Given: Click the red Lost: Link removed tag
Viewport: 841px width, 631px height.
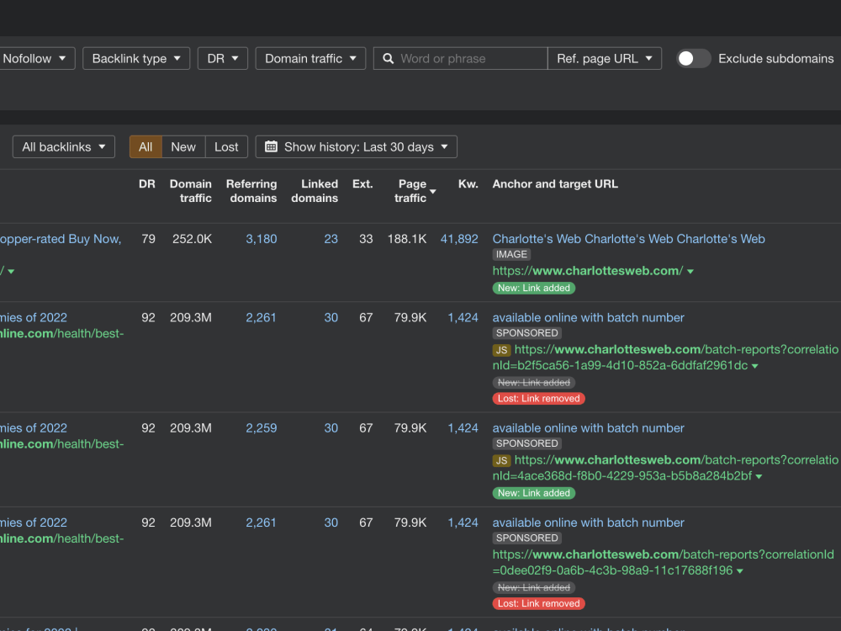Looking at the screenshot, I should [538, 399].
